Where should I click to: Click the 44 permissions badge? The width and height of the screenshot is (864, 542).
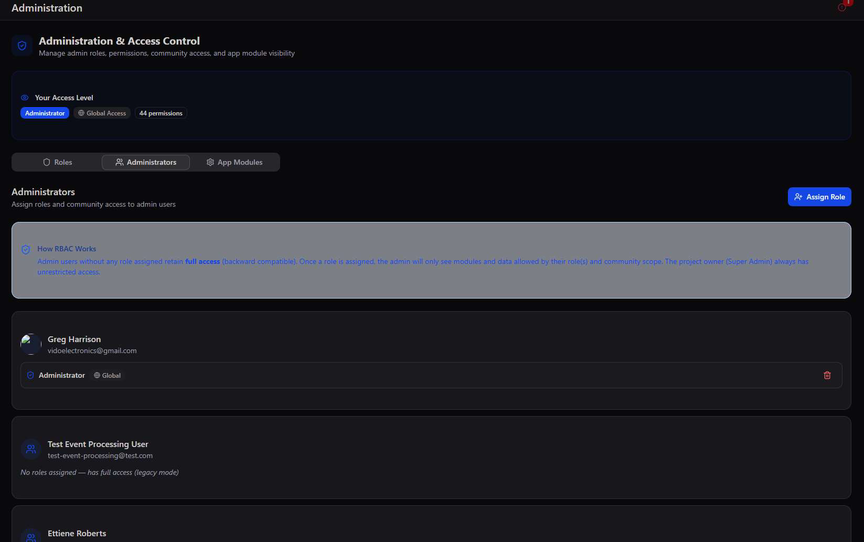click(x=161, y=113)
